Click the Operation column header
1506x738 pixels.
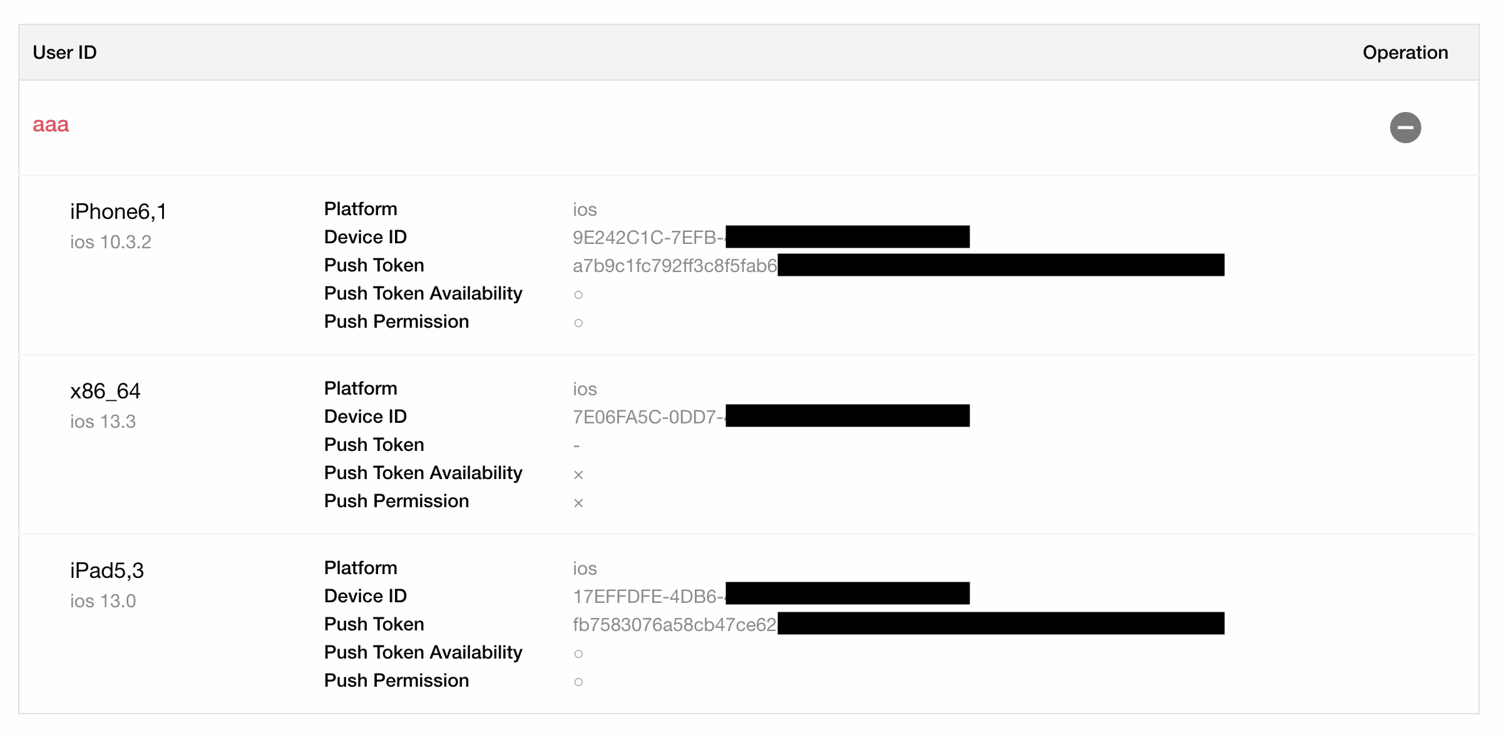pyautogui.click(x=1405, y=53)
